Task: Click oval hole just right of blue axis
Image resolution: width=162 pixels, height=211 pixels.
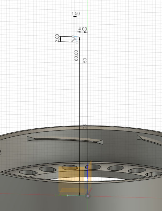Action: pyautogui.click(x=94, y=167)
